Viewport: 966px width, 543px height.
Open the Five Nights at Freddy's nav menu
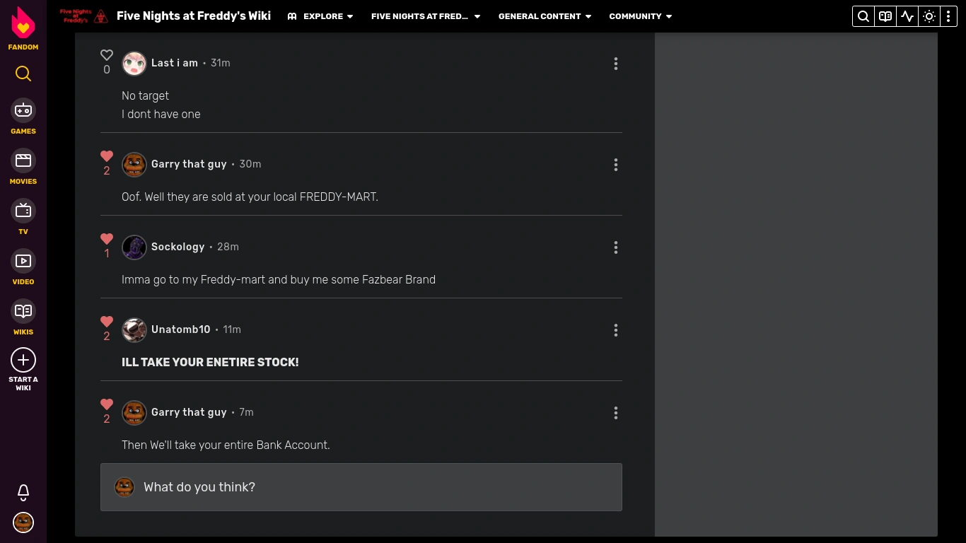coord(425,16)
